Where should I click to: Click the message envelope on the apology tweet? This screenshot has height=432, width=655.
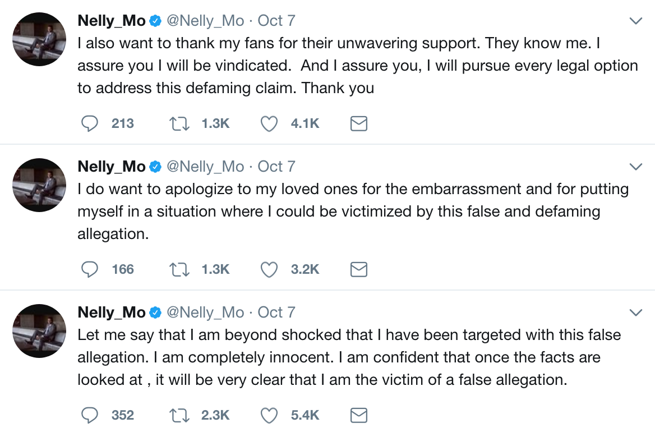tap(358, 269)
